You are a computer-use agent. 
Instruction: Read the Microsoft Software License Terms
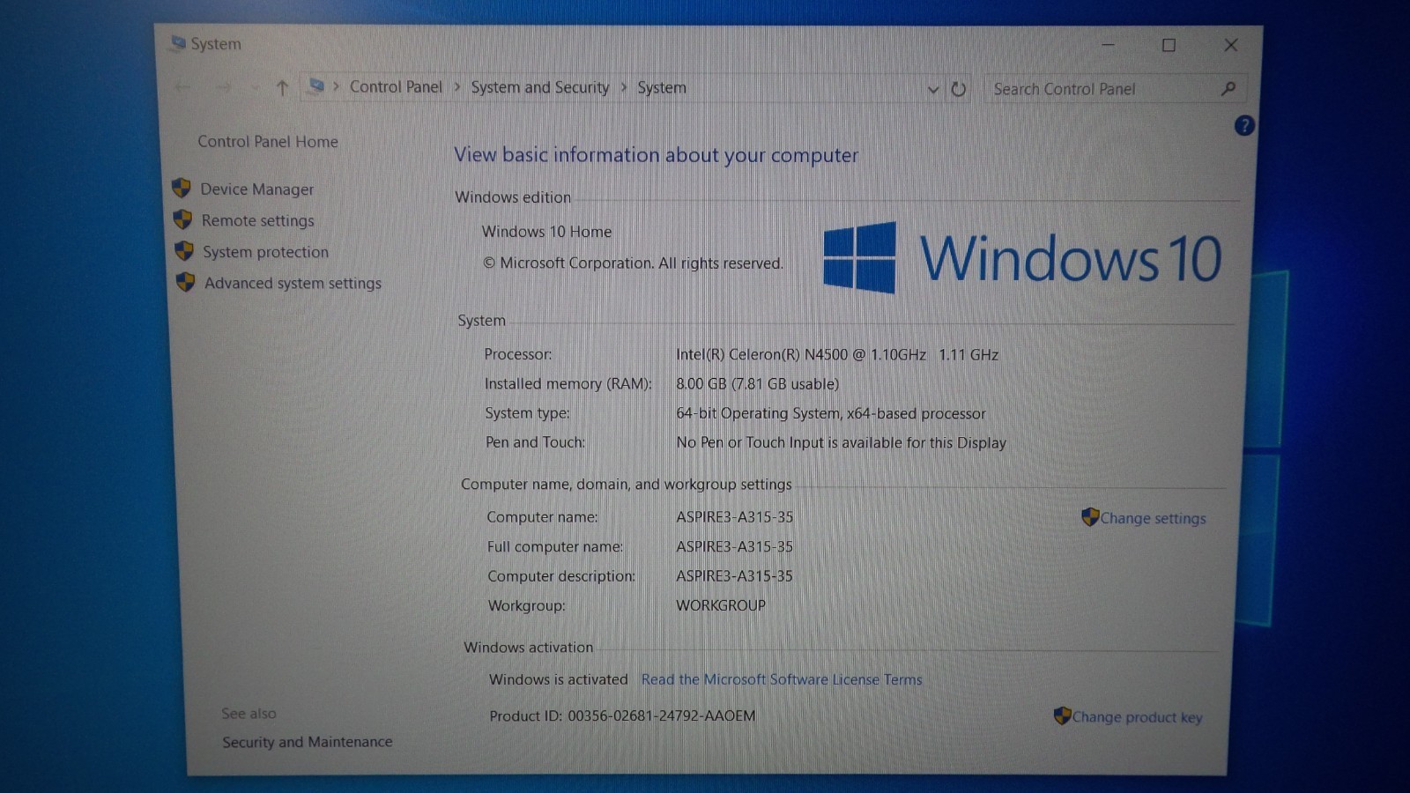point(782,679)
